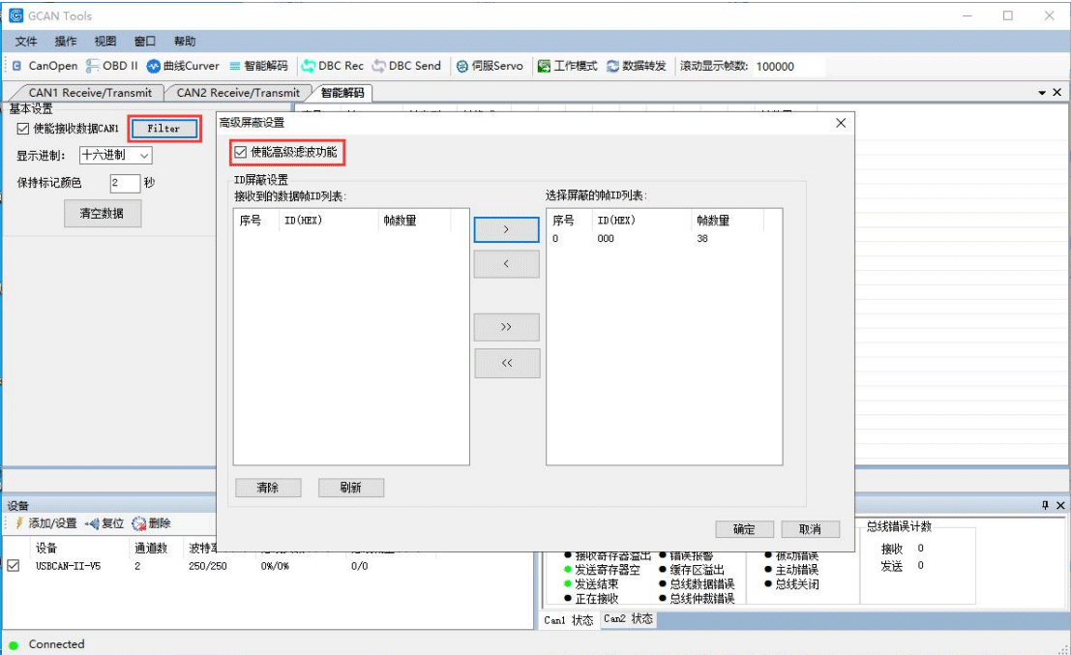
Task: Uncheck 使能接收数据CAN1 checkbox
Action: [x=23, y=128]
